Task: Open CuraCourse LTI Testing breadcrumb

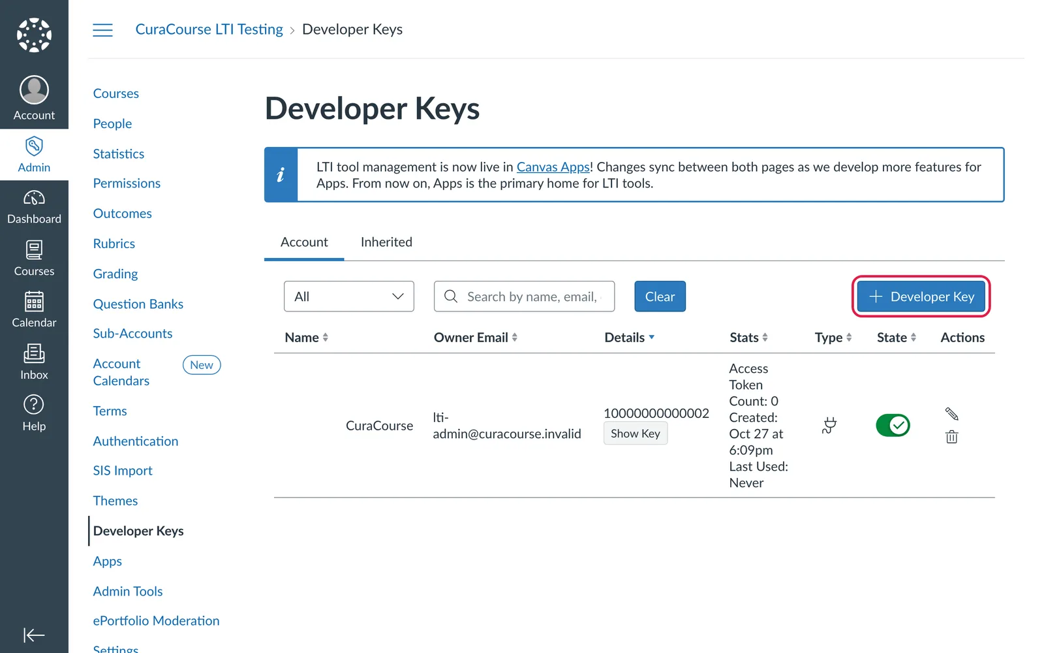Action: tap(209, 29)
